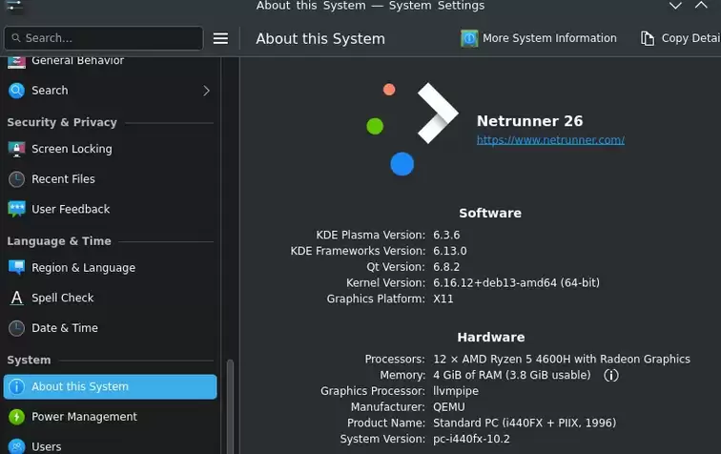This screenshot has width=721, height=454.
Task: Click the Language & Time section header
Action: pos(59,241)
